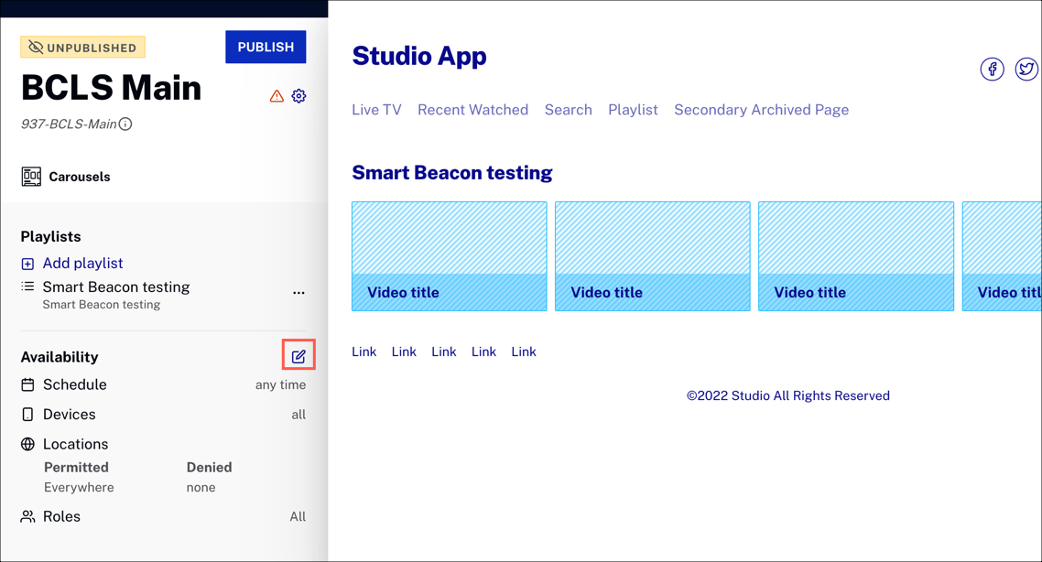1042x562 pixels.
Task: Click the first footer Link
Action: (364, 352)
